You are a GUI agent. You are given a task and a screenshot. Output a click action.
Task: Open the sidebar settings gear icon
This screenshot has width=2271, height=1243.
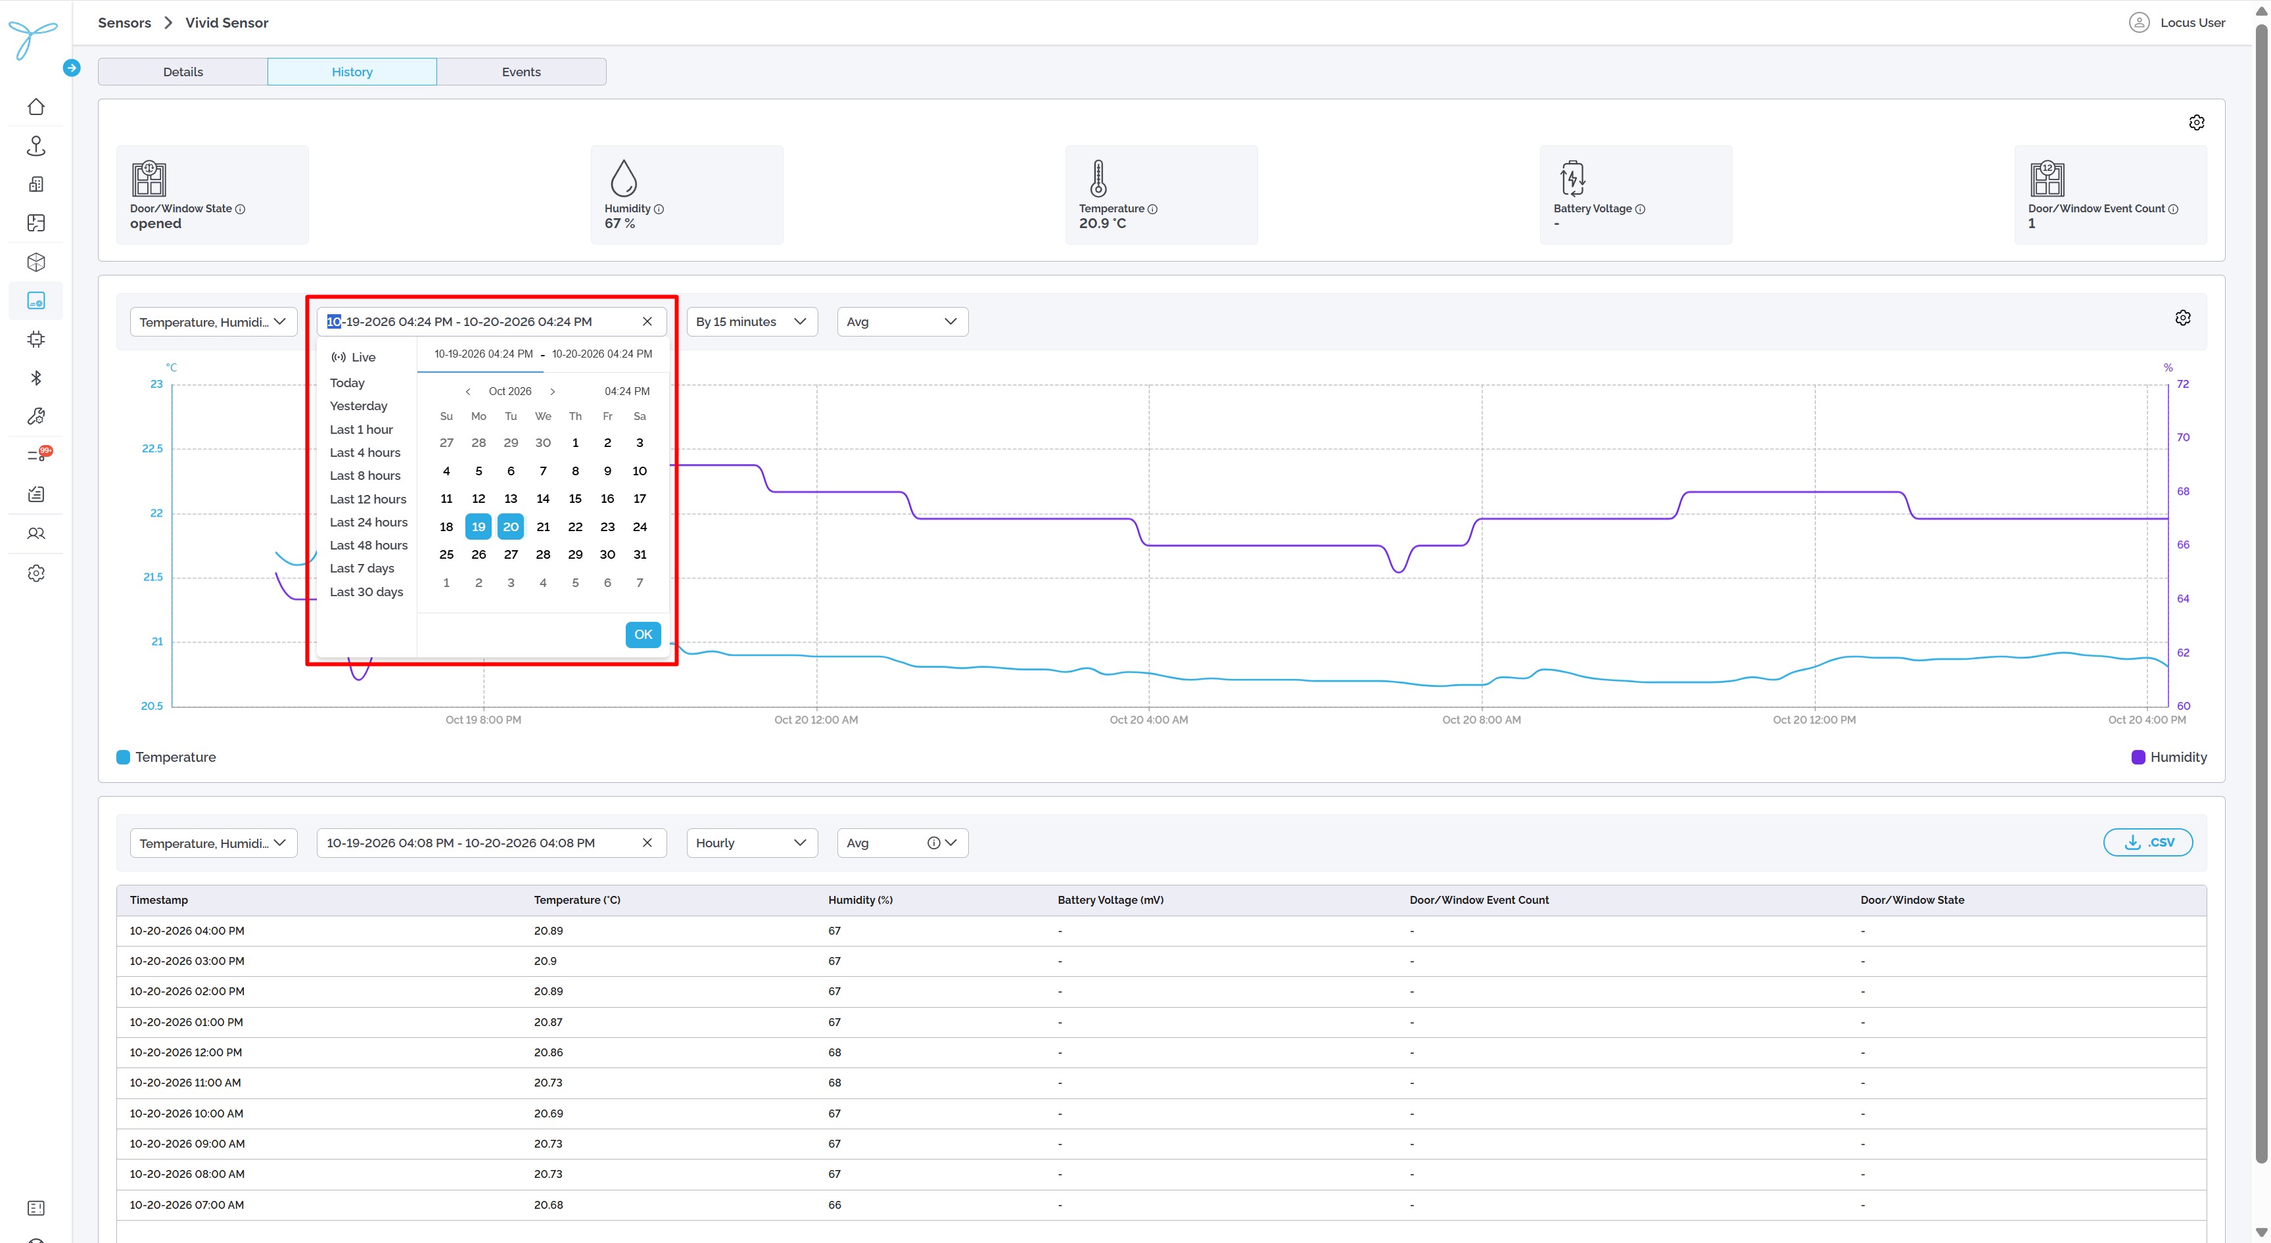(36, 573)
